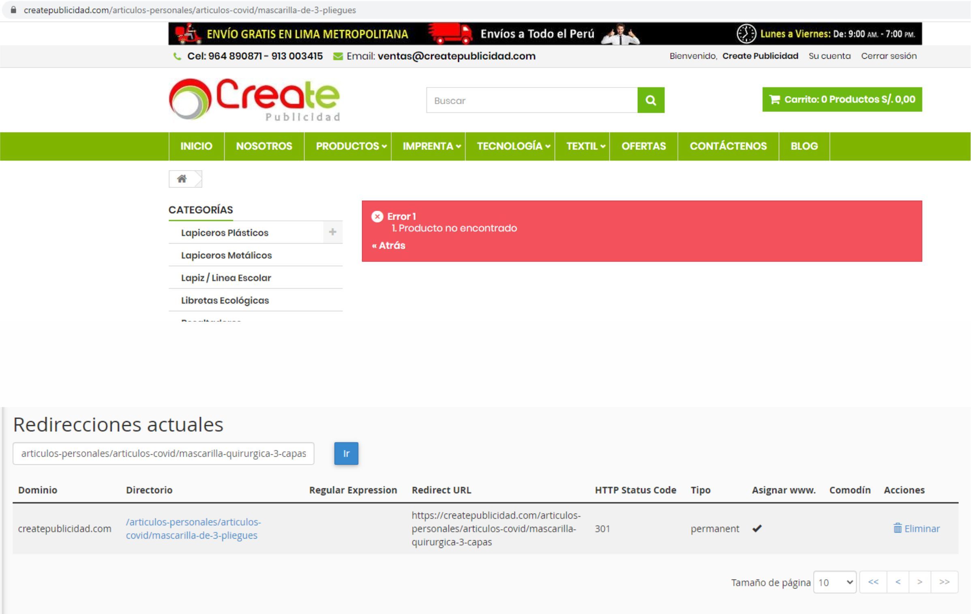Click the Directorio column header

(x=149, y=490)
